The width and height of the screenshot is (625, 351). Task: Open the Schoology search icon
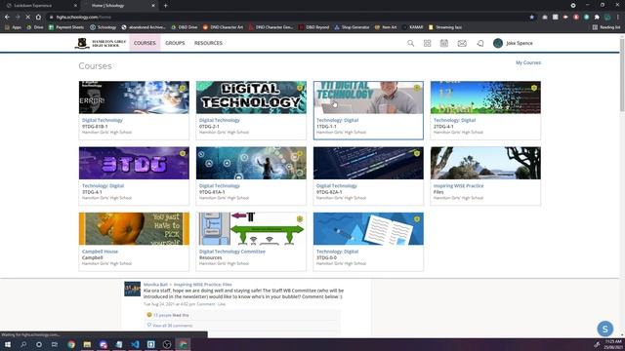(410, 43)
